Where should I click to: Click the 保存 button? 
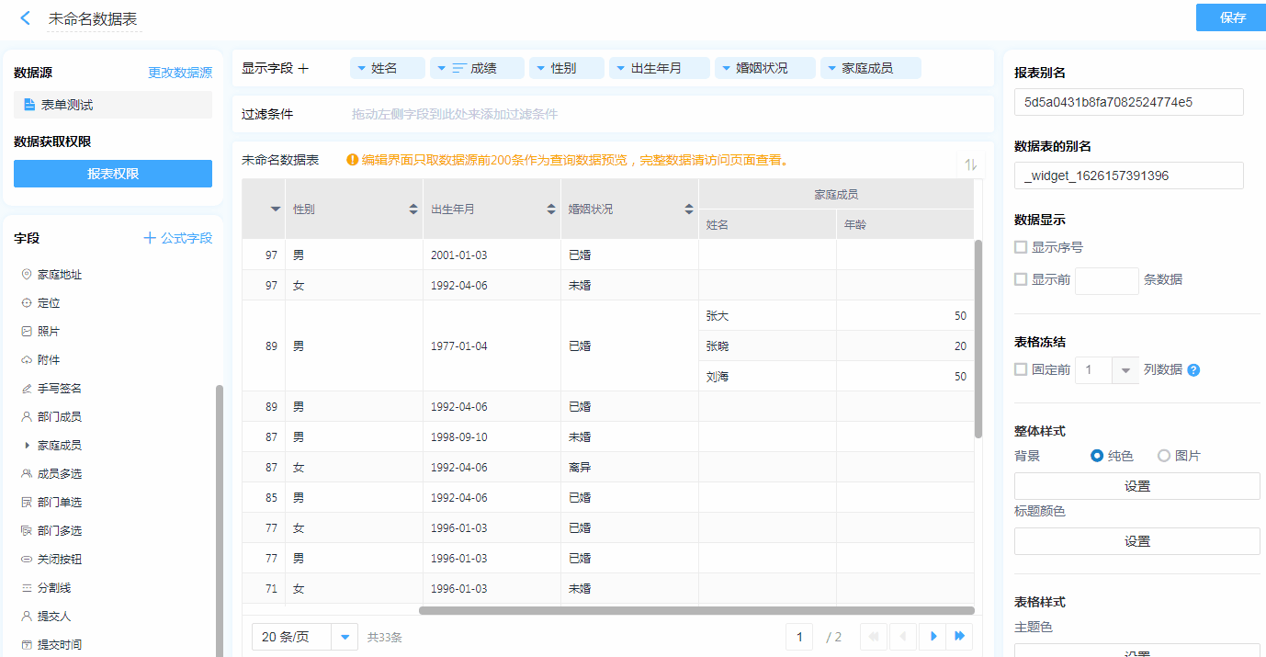point(1231,17)
